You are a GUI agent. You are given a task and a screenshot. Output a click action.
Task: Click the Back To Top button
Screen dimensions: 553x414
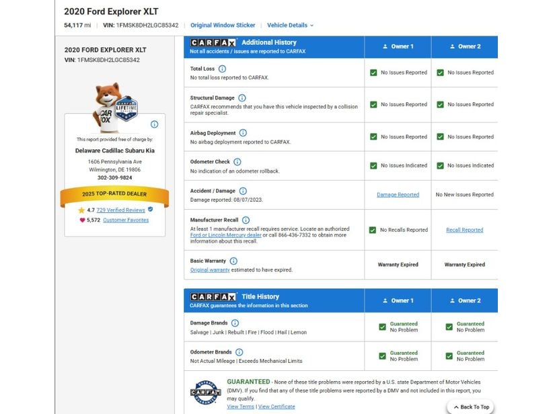[470, 407]
